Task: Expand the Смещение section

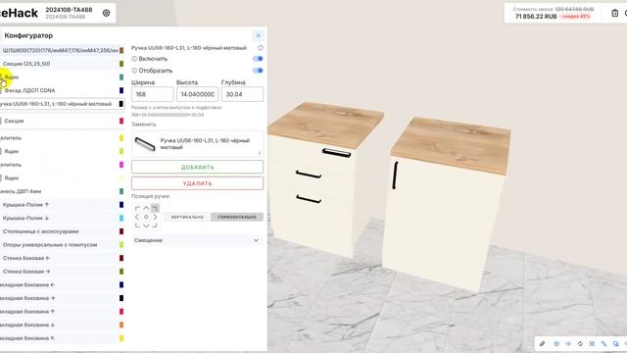Action: tap(197, 240)
